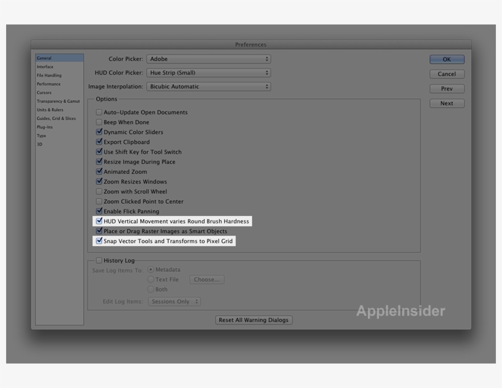Open 3D preferences section
The image size is (502, 388).
pos(59,144)
